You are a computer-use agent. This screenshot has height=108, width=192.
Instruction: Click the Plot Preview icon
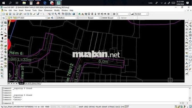pyautogui.click(x=17, y=14)
